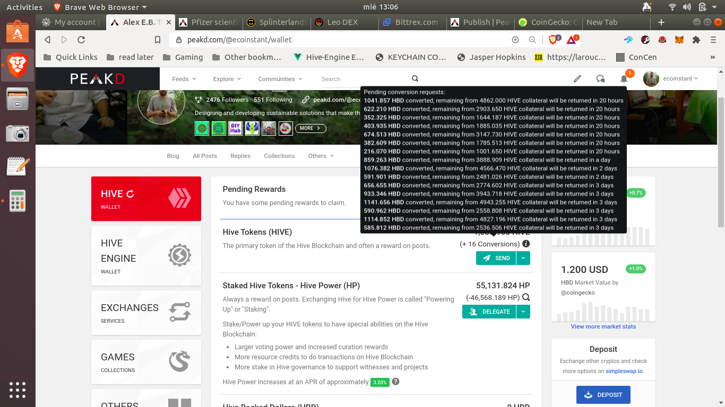The height and width of the screenshot is (407, 725).
Task: Open dropdown arrow next to DELEGATE
Action: click(x=523, y=312)
